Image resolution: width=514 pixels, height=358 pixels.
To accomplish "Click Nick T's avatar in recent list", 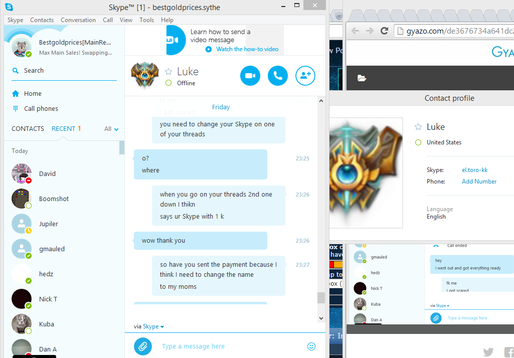I will (22, 299).
